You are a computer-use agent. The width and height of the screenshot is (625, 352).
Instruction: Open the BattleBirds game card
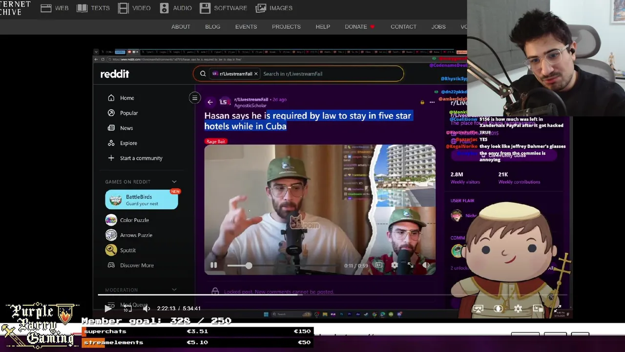pos(142,199)
